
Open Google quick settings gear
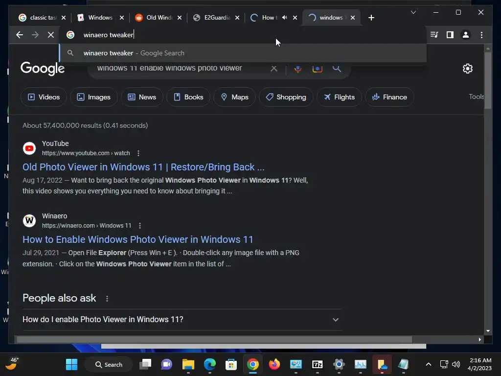pos(467,69)
